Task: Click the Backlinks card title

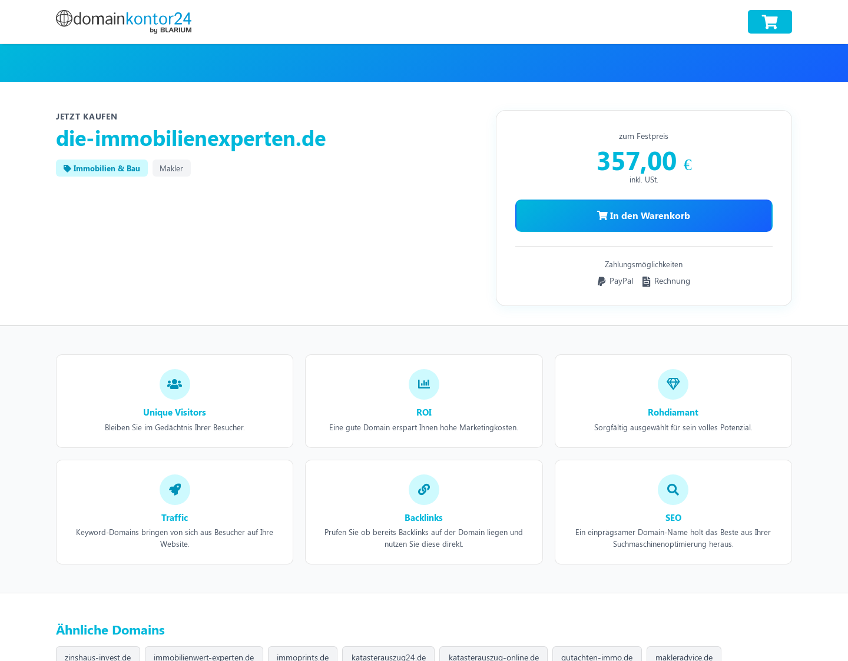Action: tap(424, 518)
